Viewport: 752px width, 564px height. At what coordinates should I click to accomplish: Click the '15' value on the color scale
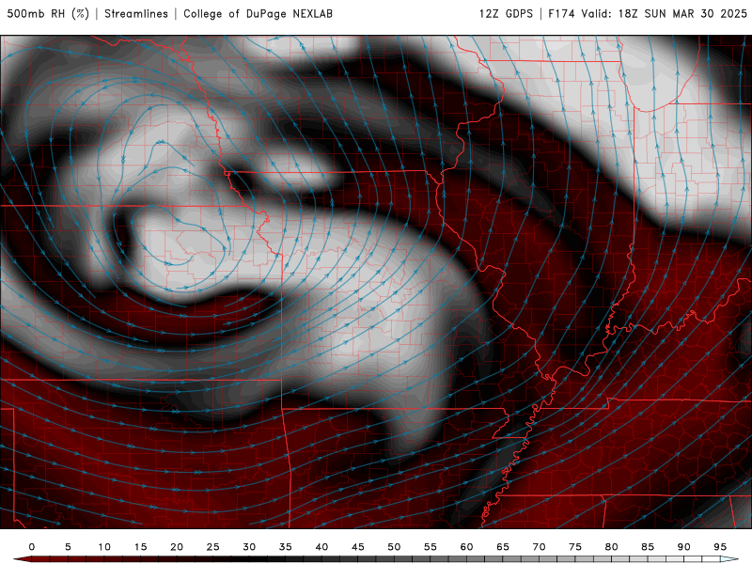(x=140, y=547)
